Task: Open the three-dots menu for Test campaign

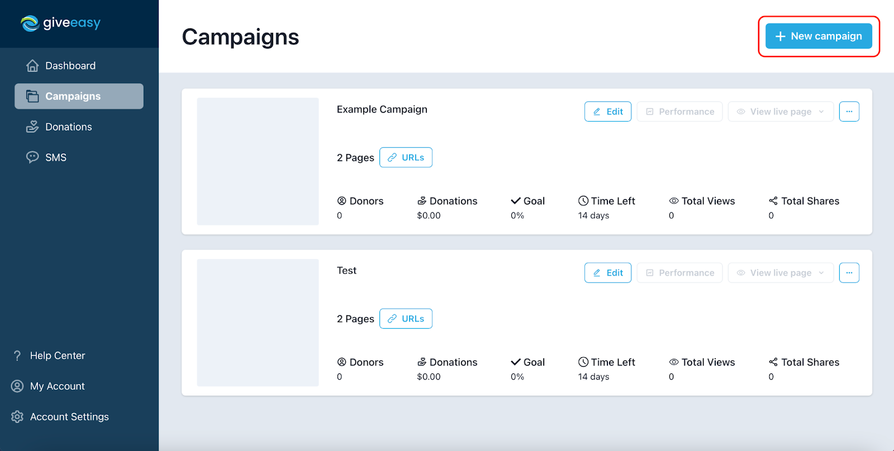Action: click(849, 273)
